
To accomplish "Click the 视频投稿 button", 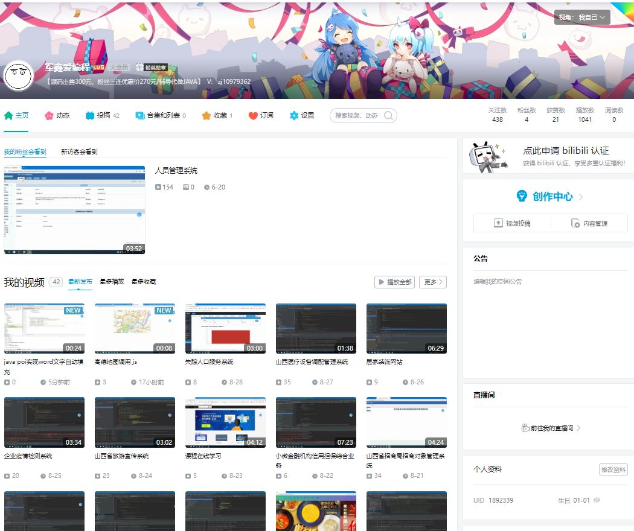I will point(512,223).
